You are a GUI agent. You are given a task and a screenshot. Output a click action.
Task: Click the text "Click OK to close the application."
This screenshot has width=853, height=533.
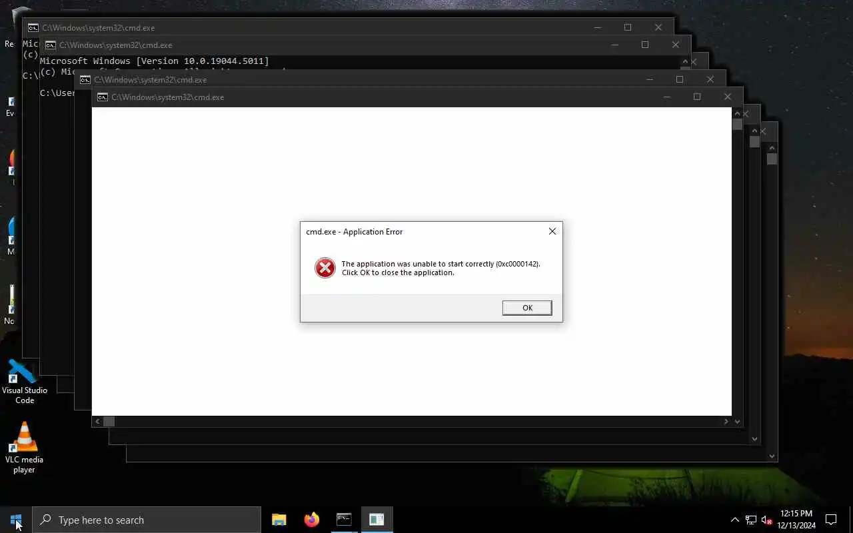398,272
